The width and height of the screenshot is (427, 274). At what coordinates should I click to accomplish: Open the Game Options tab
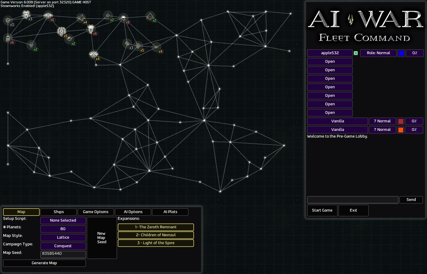coord(96,212)
